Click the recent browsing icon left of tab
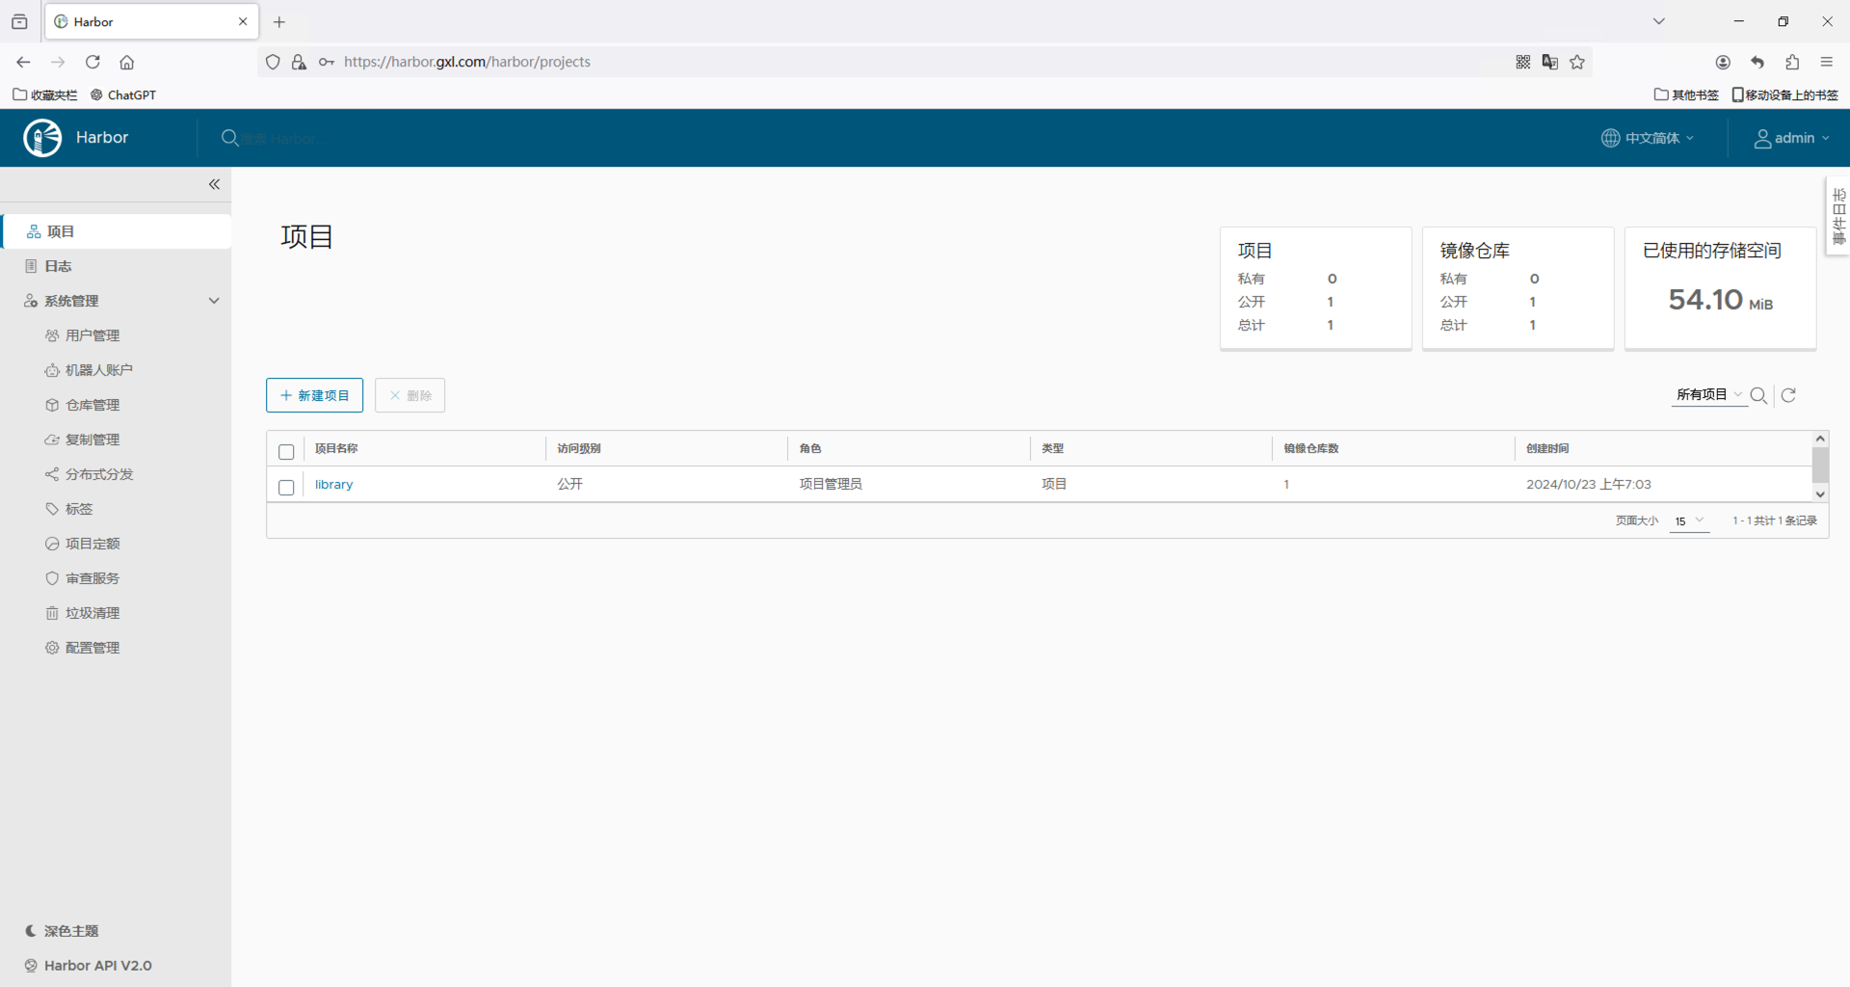 tap(19, 21)
